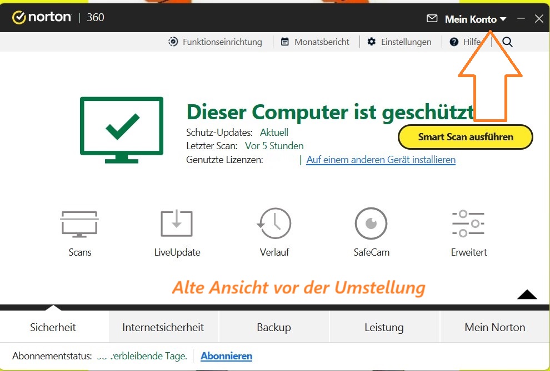This screenshot has height=371, width=550.
Task: Select the Sicherheit tab
Action: pyautogui.click(x=53, y=327)
